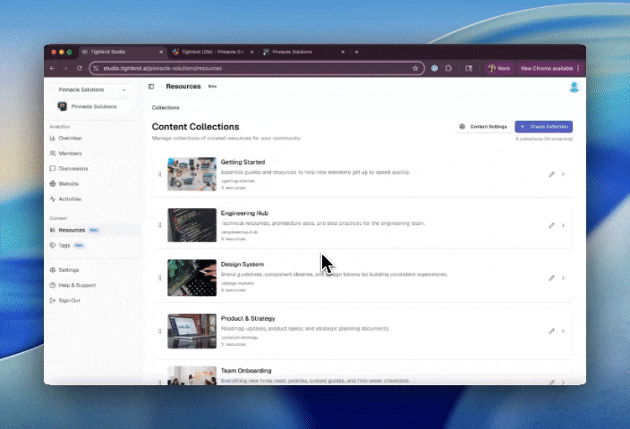Click the Collections breadcrumb

[x=166, y=107]
